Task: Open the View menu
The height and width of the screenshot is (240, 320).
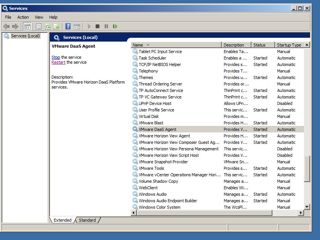Action: coord(39,17)
